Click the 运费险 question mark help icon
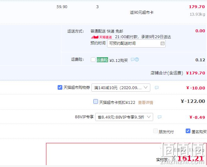Viewport: 207px width, 167px height. point(137,59)
